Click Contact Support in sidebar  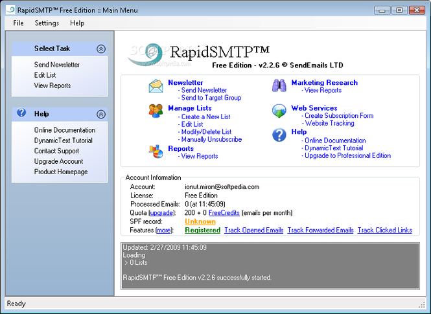click(x=56, y=151)
